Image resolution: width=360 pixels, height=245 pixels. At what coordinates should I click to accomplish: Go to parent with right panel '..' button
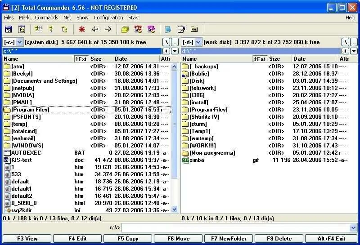pyautogui.click(x=354, y=42)
